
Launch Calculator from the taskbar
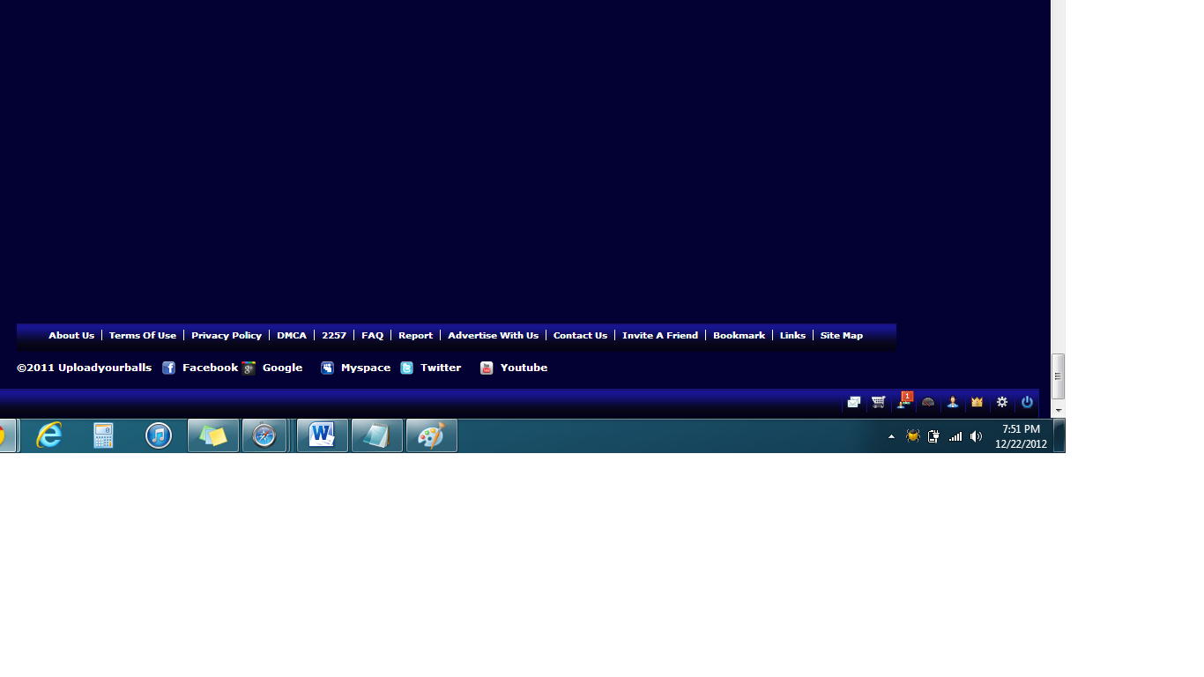pyautogui.click(x=103, y=435)
